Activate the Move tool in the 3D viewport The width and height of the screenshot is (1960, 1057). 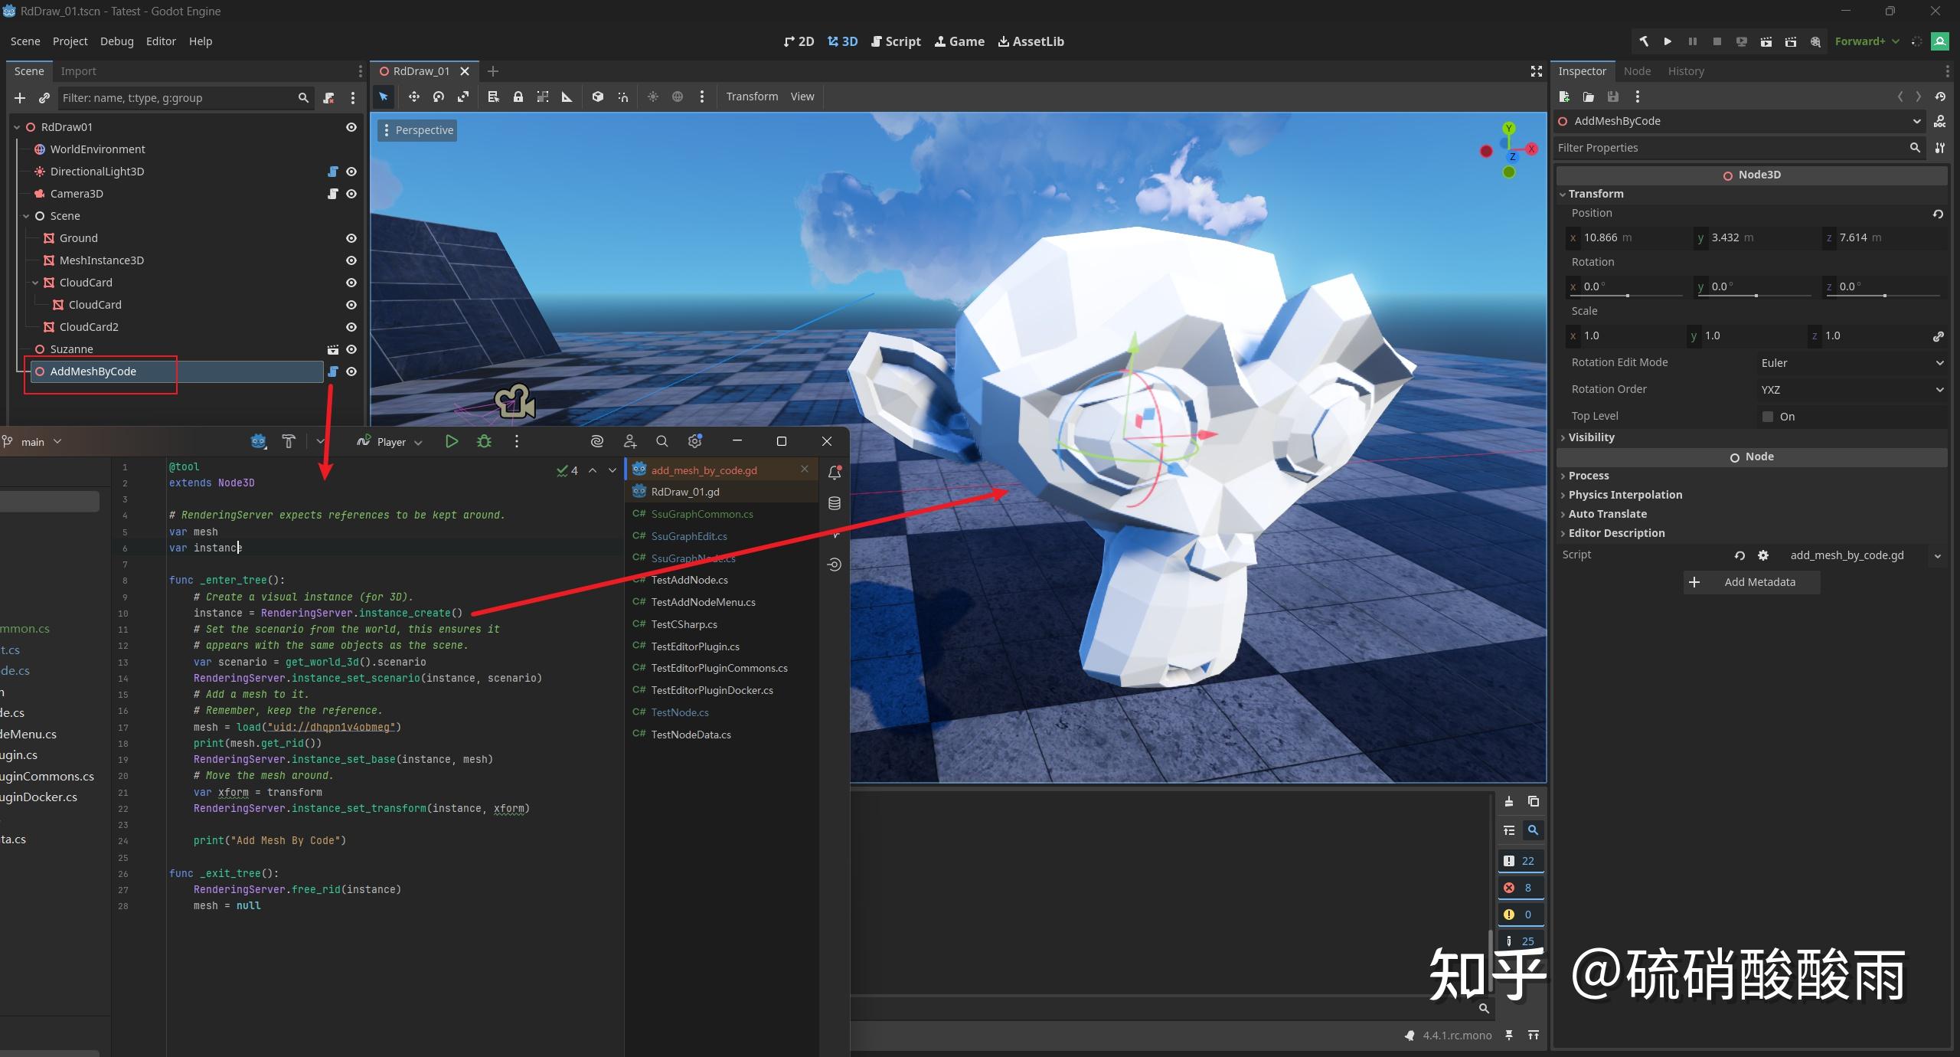pos(413,97)
